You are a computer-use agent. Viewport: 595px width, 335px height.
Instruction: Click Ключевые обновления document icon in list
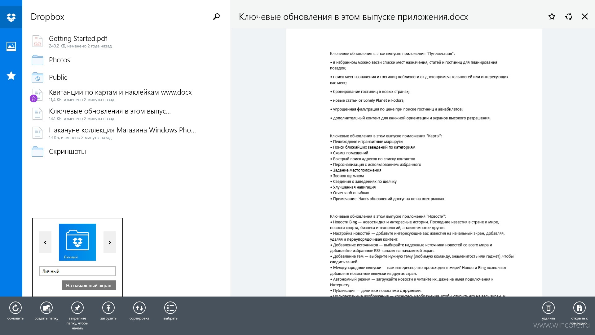(37, 114)
